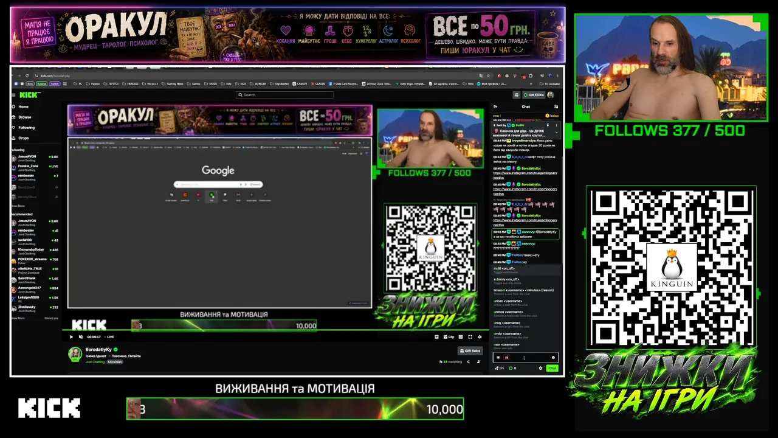Open chat settings gear icon

(x=540, y=368)
